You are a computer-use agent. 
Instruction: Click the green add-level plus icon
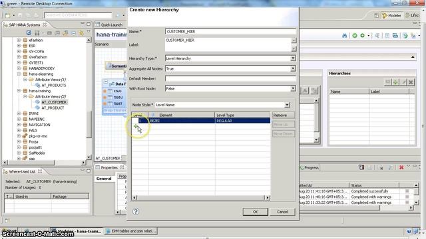[136, 126]
